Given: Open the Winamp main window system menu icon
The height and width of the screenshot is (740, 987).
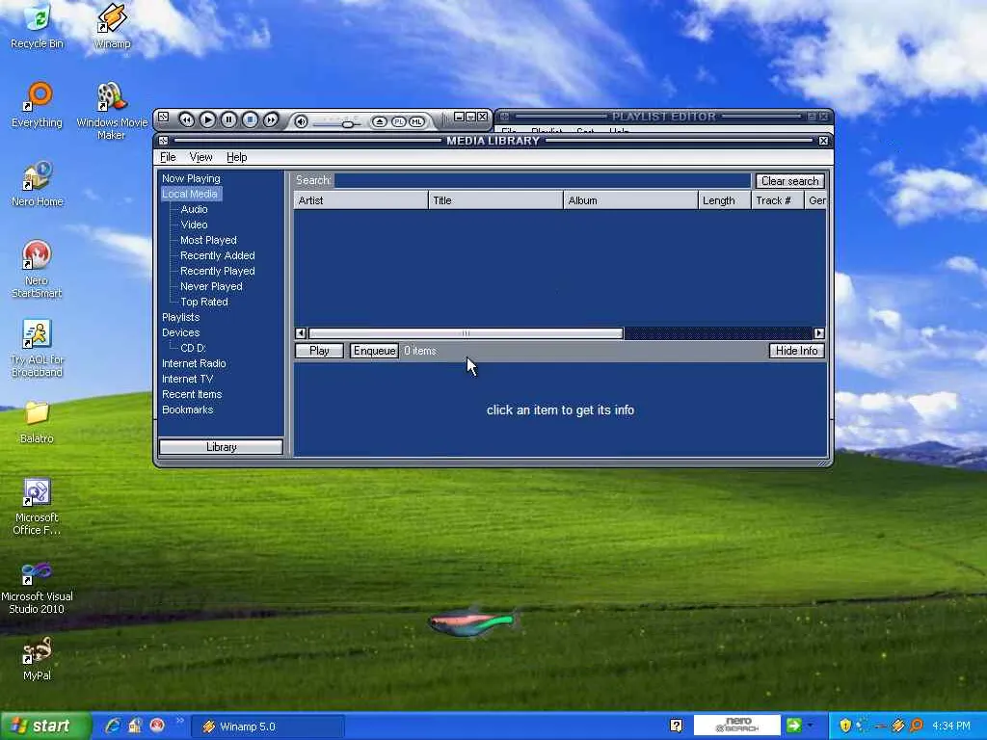Looking at the screenshot, I should click(164, 117).
